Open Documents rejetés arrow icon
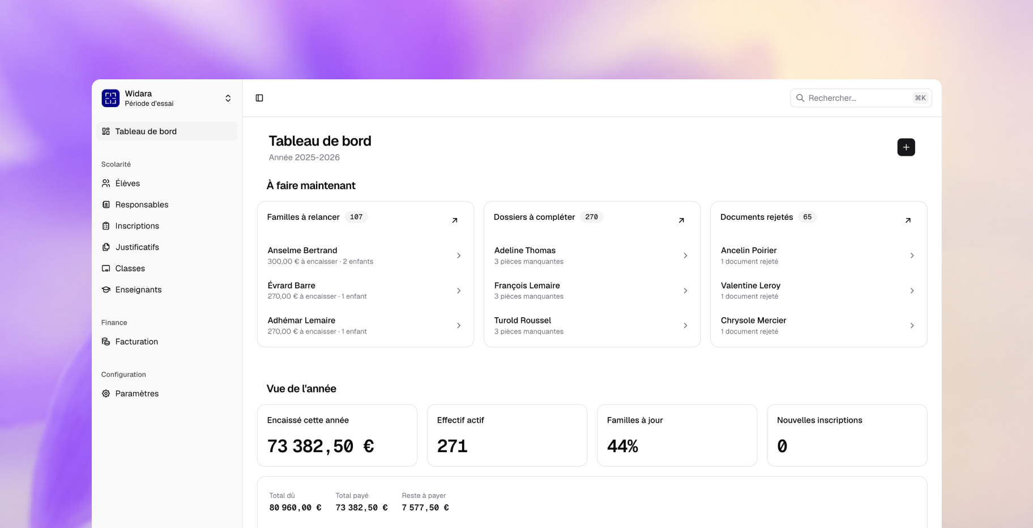 coord(908,220)
